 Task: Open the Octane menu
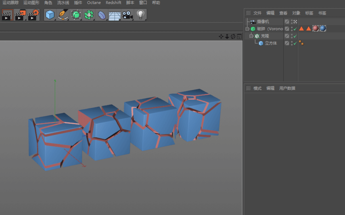pyautogui.click(x=94, y=3)
